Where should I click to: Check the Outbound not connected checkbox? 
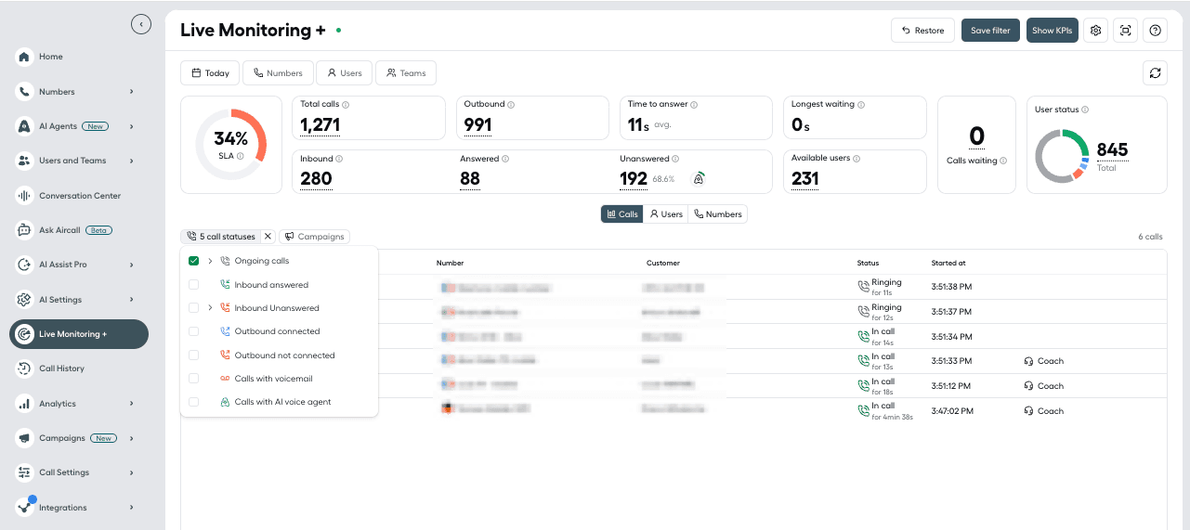tap(193, 355)
